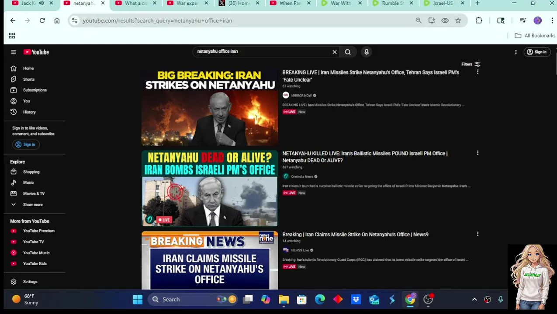Mute audio on 'Jack K' tab
557x314 pixels.
[42, 3]
